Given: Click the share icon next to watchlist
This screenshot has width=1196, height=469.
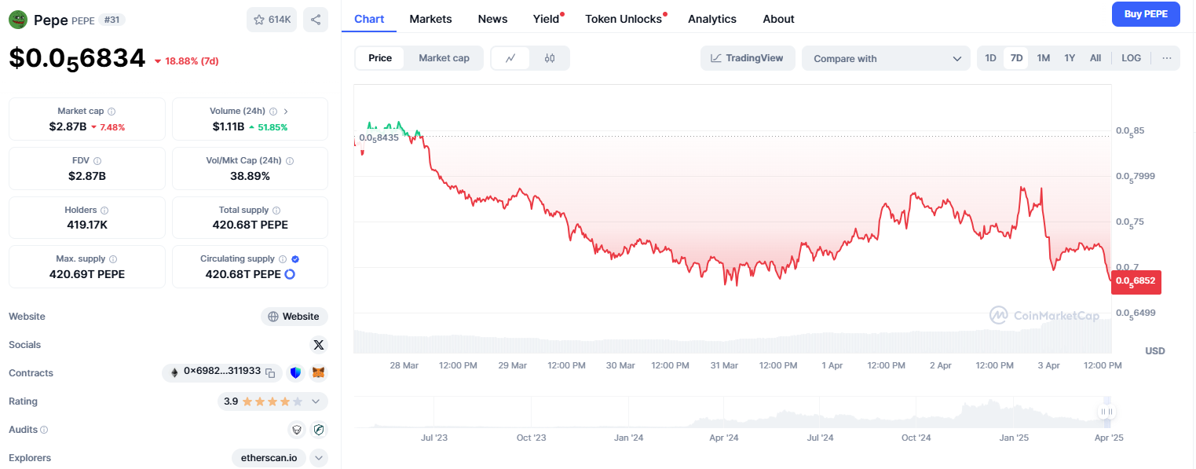Looking at the screenshot, I should coord(316,20).
